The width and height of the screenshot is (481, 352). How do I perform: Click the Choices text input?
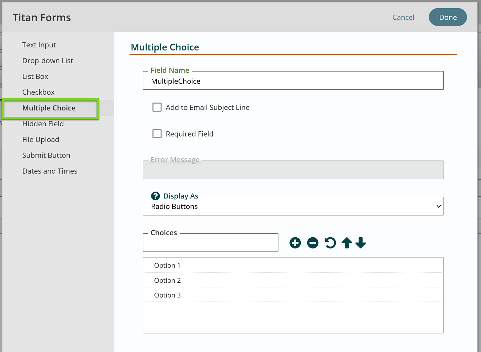[211, 243]
